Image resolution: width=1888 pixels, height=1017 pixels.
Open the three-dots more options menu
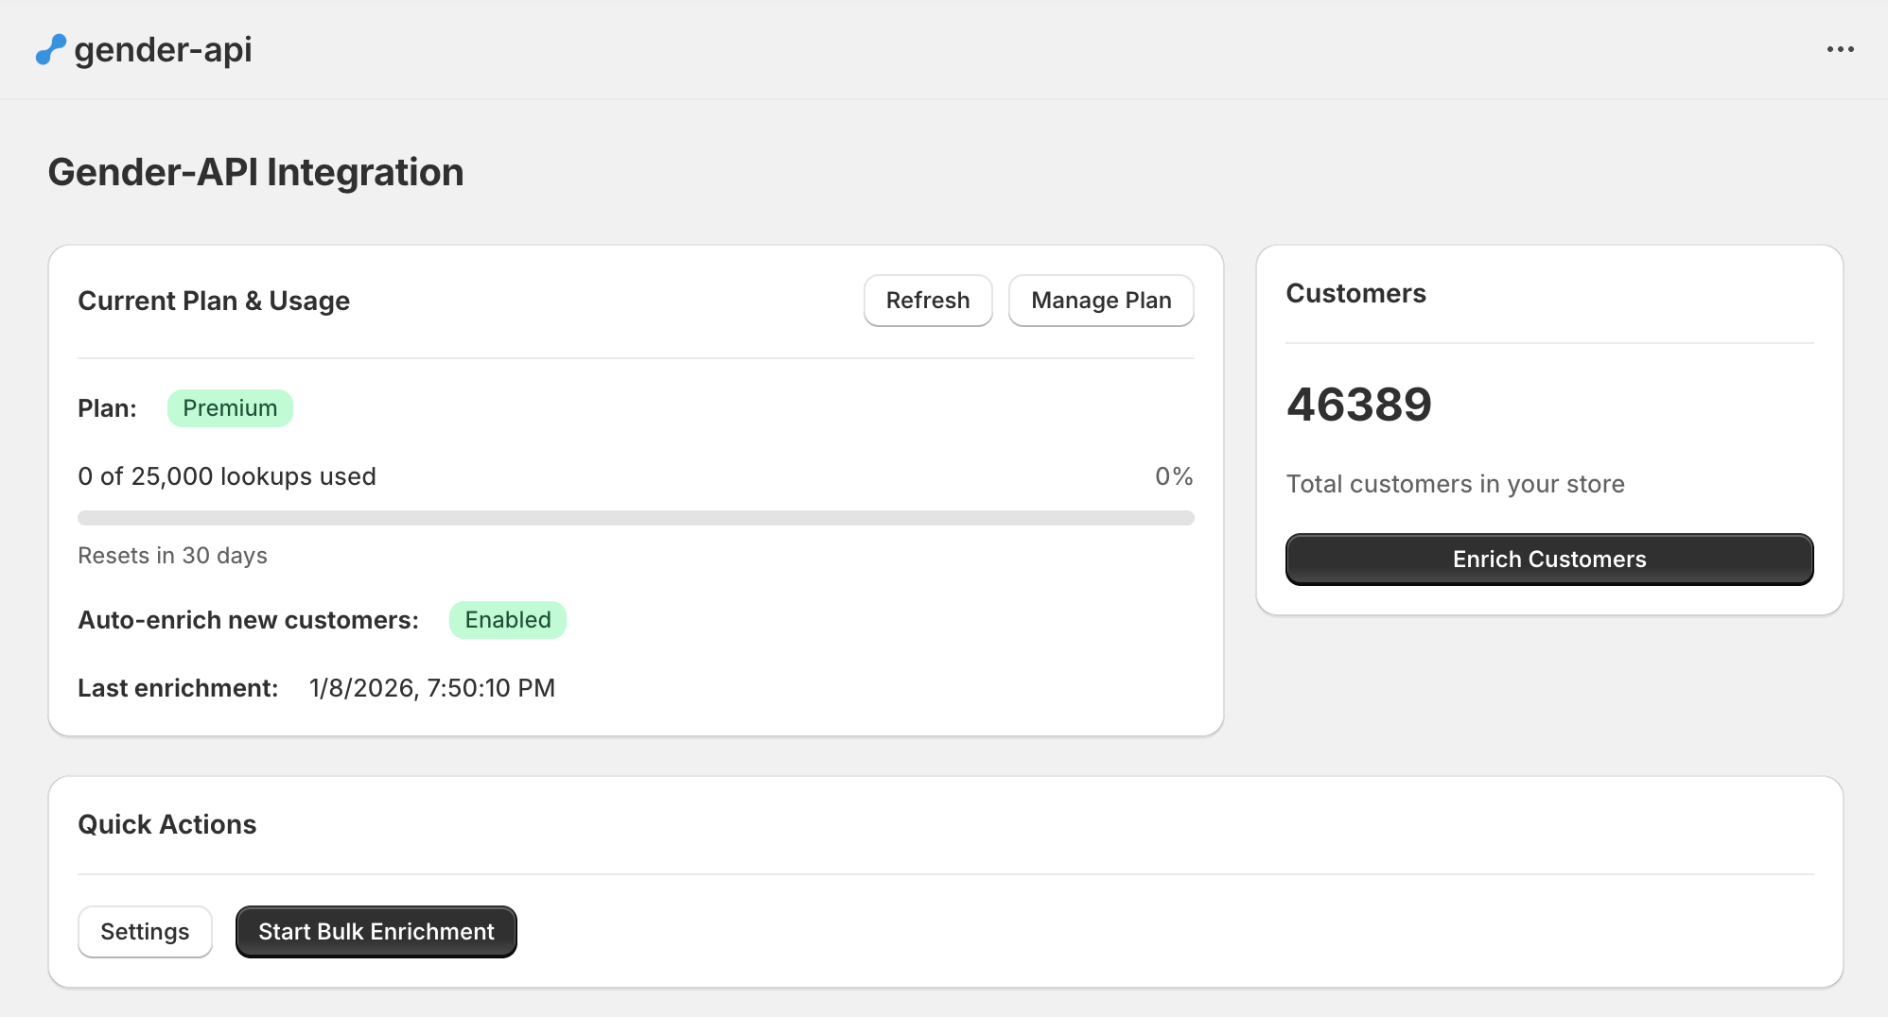1840,49
